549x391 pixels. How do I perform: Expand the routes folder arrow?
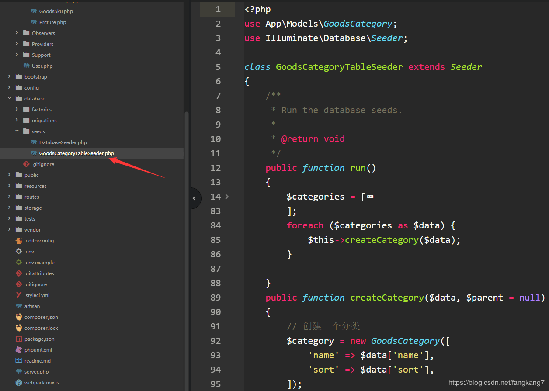point(9,197)
